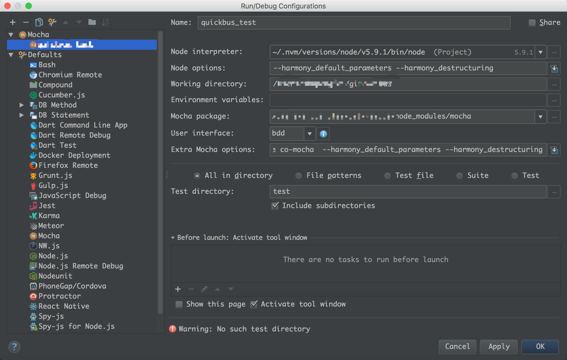Expand Extra Mocha options field icon
The image size is (567, 360).
pyautogui.click(x=554, y=150)
